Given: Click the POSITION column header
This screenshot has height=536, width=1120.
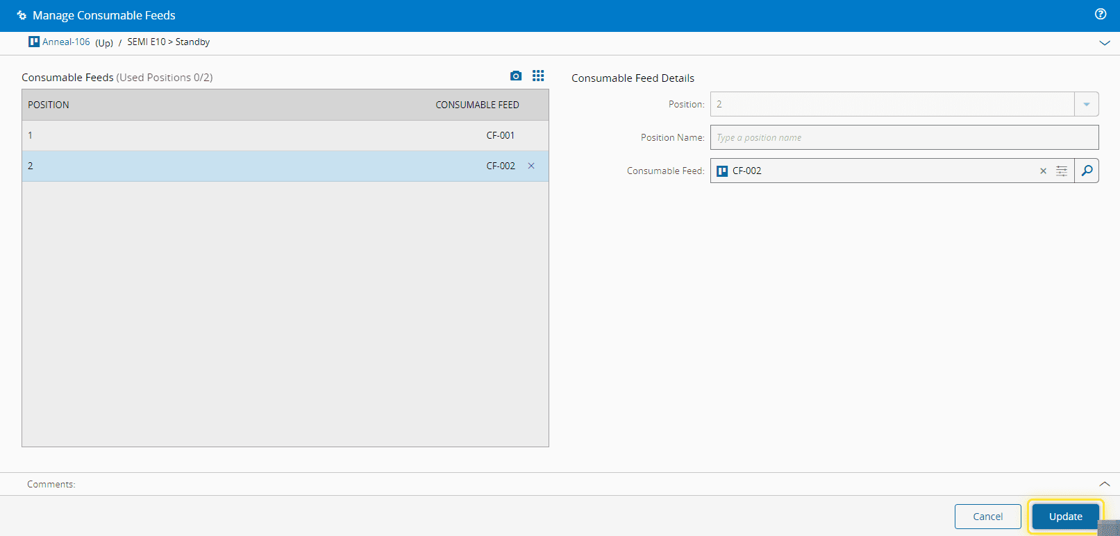Looking at the screenshot, I should tap(49, 105).
